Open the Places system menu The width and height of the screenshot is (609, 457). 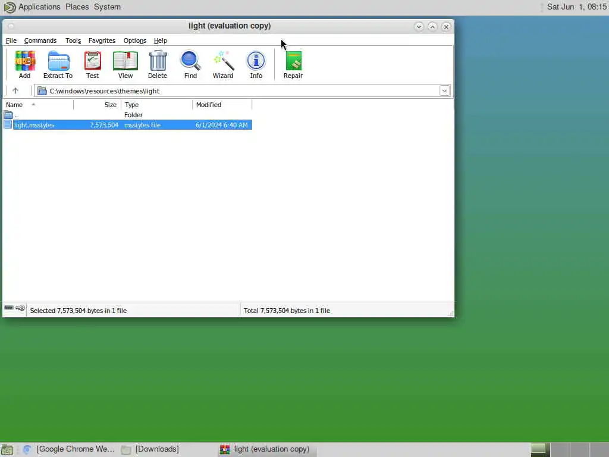tap(77, 7)
